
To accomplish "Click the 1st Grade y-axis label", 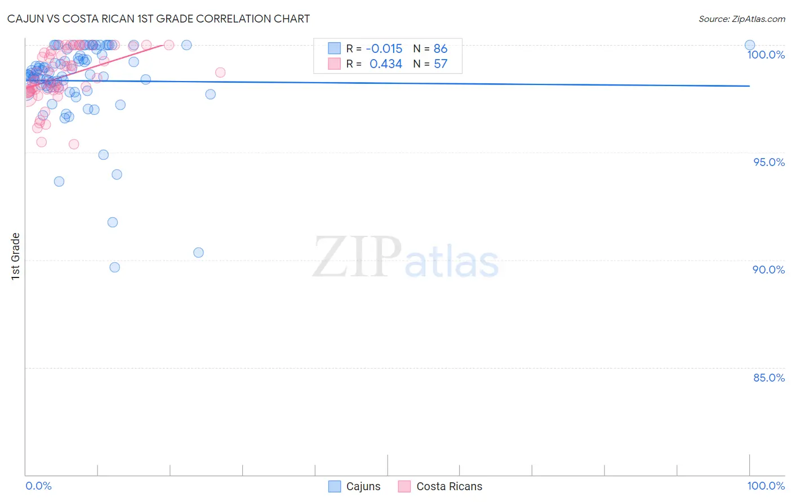I will point(16,256).
